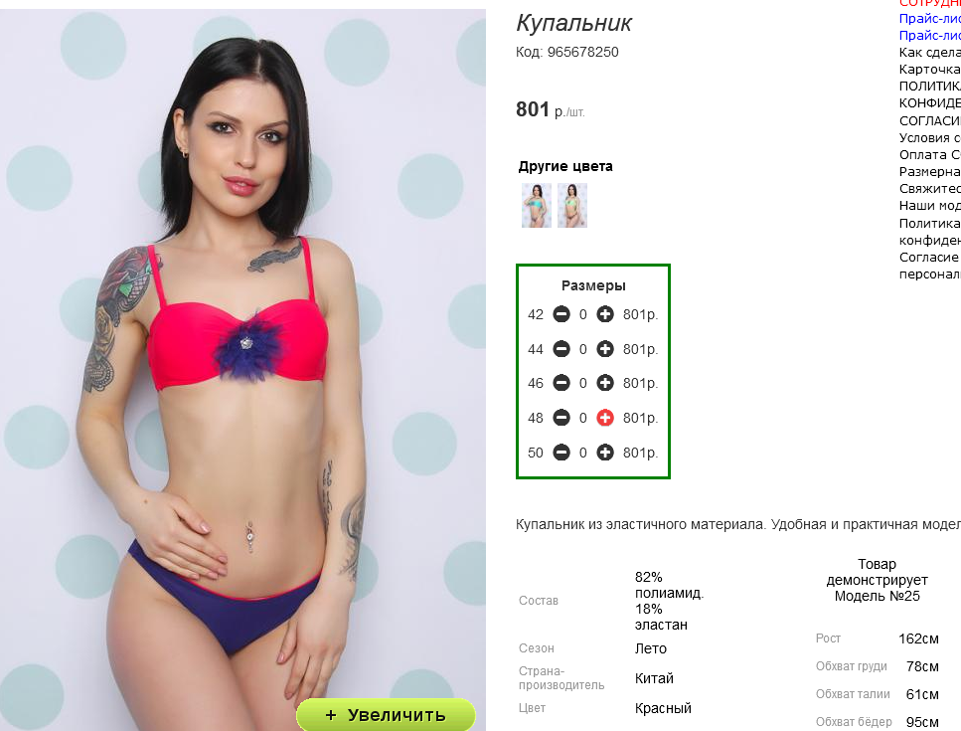
Task: Increase quantity for size 42
Action: pyautogui.click(x=605, y=314)
